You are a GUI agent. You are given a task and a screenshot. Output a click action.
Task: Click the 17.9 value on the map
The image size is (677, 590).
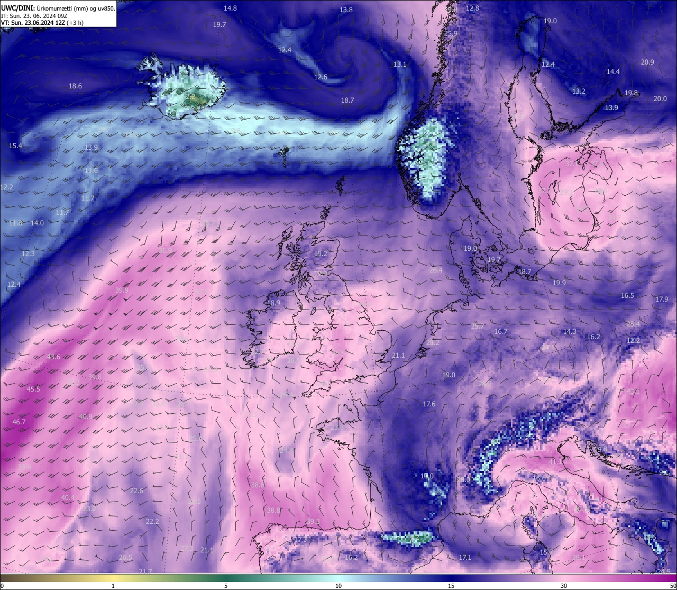click(x=662, y=299)
